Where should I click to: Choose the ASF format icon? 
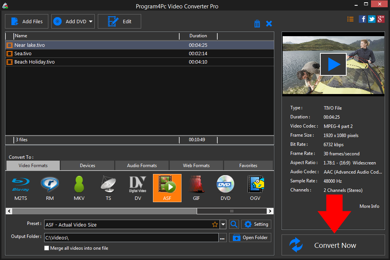point(167,188)
